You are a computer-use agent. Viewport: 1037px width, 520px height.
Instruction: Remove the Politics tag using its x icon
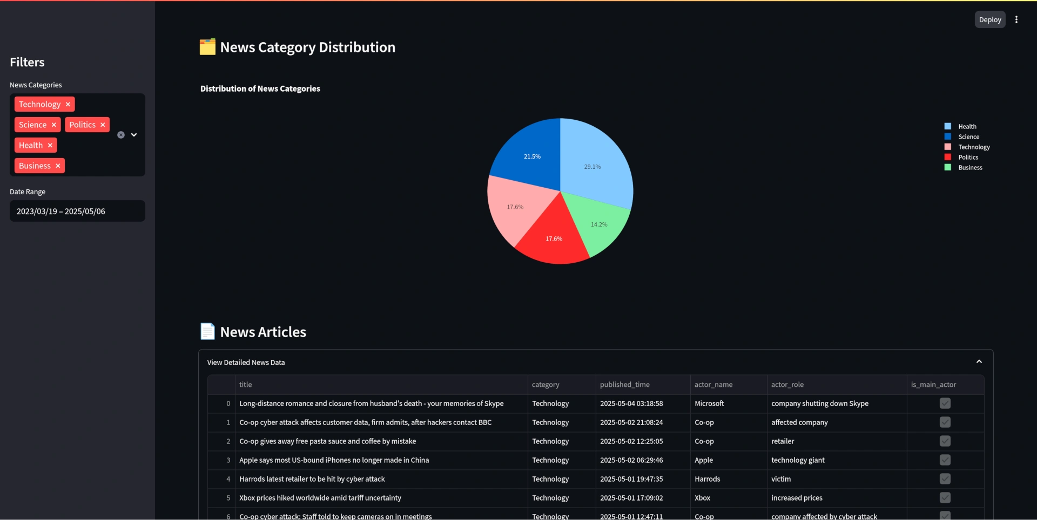click(x=102, y=125)
